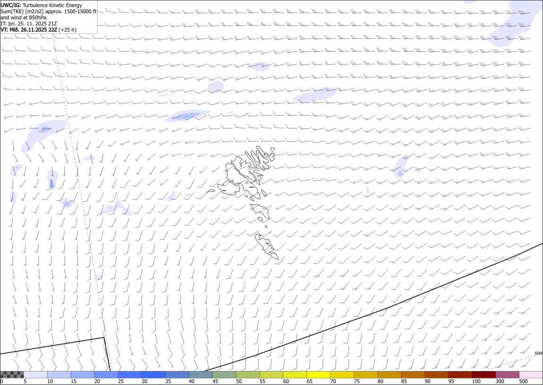543x385 pixels.
Task: Click the steel-blue swatch between 35 and 40
Action: click(x=177, y=375)
